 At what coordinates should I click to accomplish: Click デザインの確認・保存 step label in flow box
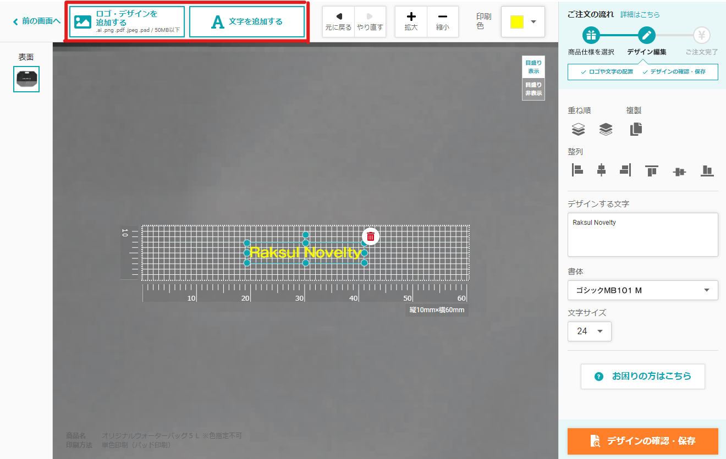pos(674,72)
